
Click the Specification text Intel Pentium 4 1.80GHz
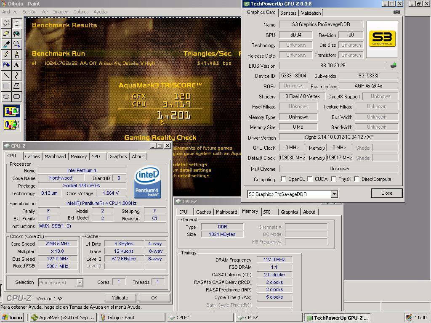[x=102, y=203]
